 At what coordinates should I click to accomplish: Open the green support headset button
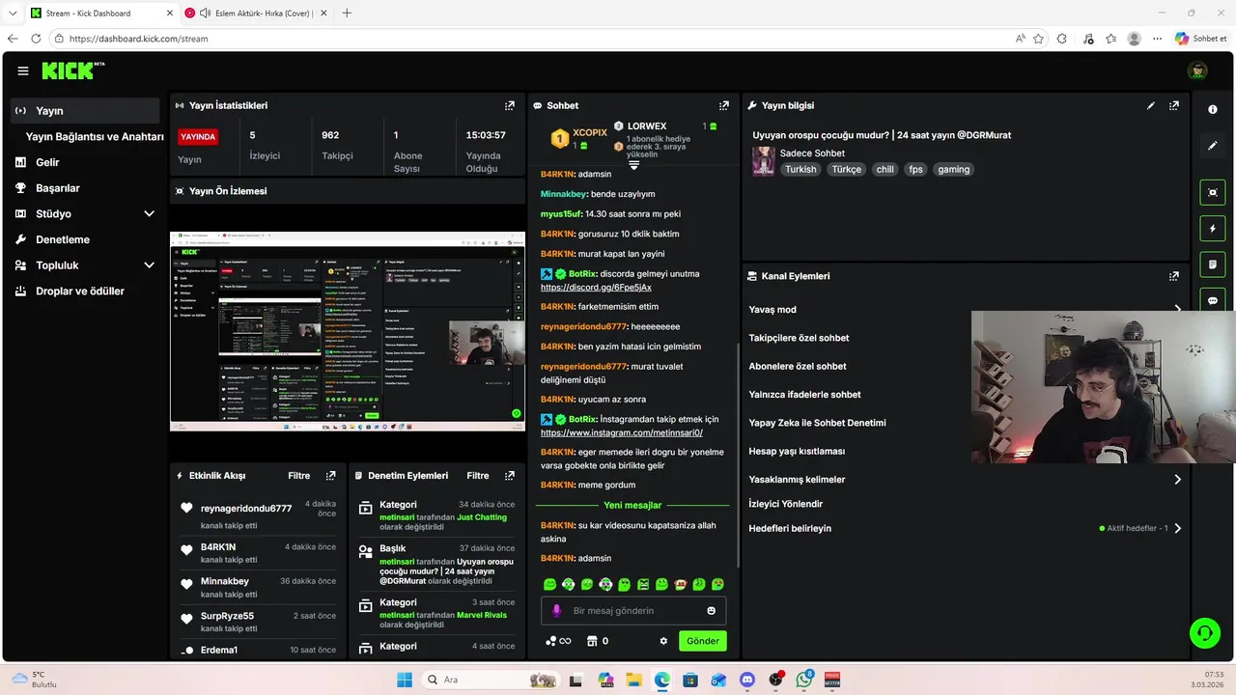click(x=1205, y=633)
